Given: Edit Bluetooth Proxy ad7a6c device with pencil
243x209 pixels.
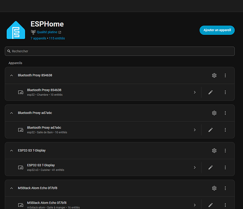Looking at the screenshot, I should (210, 130).
